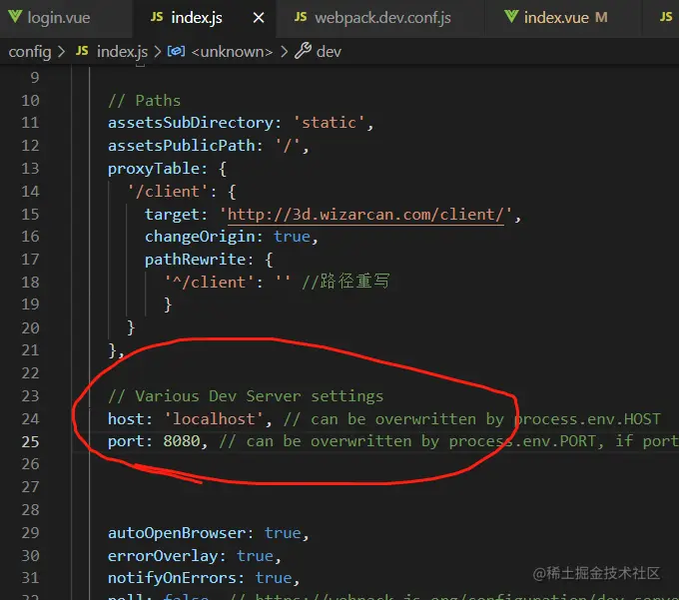Screen dimensions: 679x600
Task: Click the notifyOnErrors property
Action: (x=172, y=578)
